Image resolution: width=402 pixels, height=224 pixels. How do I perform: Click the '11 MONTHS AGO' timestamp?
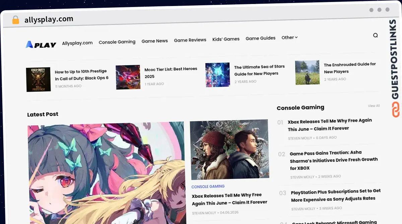pos(68,86)
